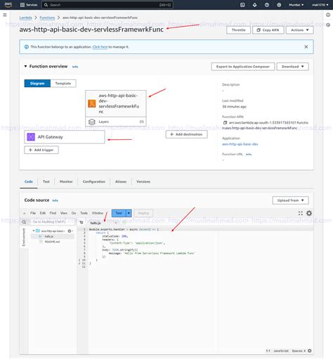Screen dimensions: 333x359
Task: Open the aws-http-api-basic-dev application link
Action: click(x=240, y=144)
